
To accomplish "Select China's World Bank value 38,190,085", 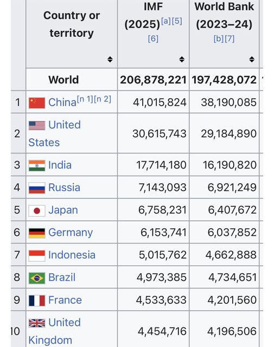I will (x=228, y=102).
